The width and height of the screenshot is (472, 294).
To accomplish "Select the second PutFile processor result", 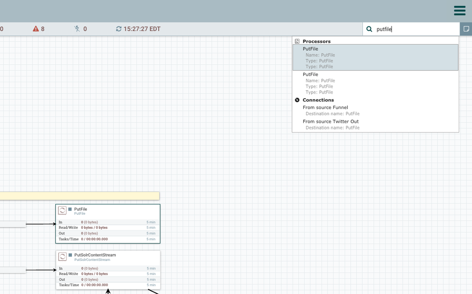I will [x=375, y=83].
